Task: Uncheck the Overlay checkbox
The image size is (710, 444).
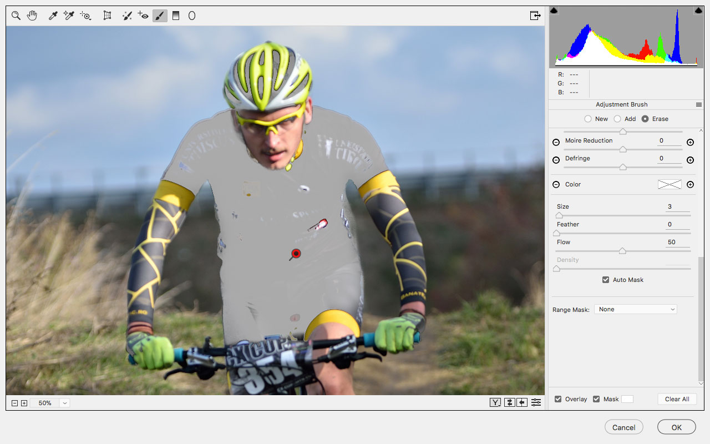Action: click(x=557, y=399)
